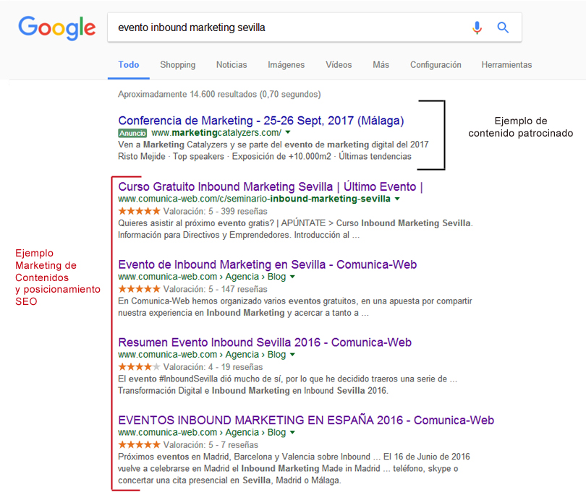Click 'Valoración: 5 - 147 reseñas' text
586x500 pixels.
[x=216, y=289]
